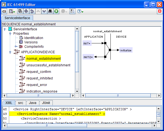Click the INIT+ event box in diagram
Screen dimensions: 164x131
(87, 43)
